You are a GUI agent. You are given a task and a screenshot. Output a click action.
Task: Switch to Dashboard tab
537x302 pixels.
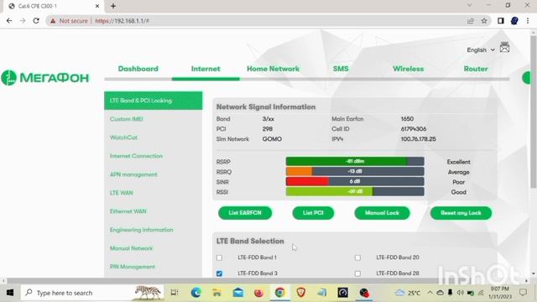pyautogui.click(x=138, y=69)
